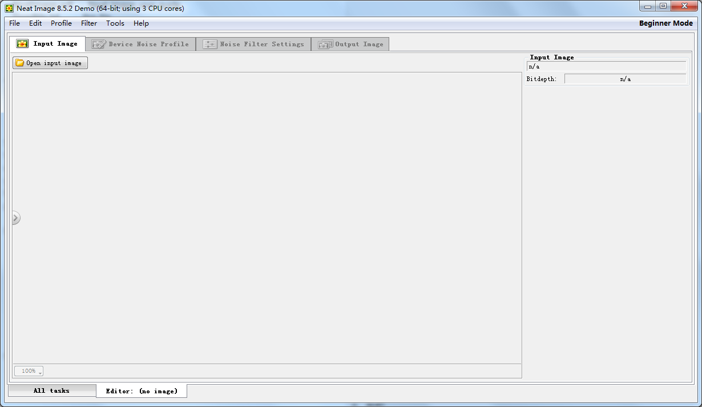Image resolution: width=702 pixels, height=407 pixels.
Task: Click the Input Image n/a name field
Action: click(606, 66)
